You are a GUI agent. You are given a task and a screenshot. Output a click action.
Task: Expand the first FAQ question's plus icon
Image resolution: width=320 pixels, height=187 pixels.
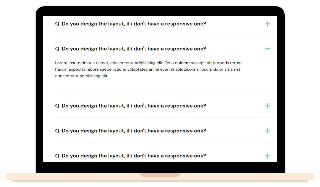coord(267,24)
